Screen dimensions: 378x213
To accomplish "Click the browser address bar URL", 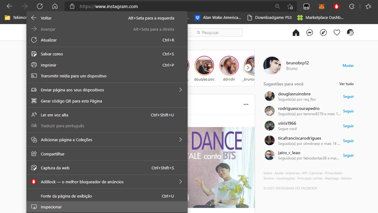I will click(109, 6).
